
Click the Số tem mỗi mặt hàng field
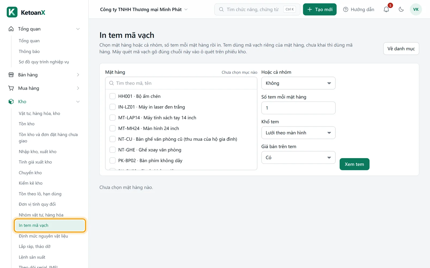(298, 108)
